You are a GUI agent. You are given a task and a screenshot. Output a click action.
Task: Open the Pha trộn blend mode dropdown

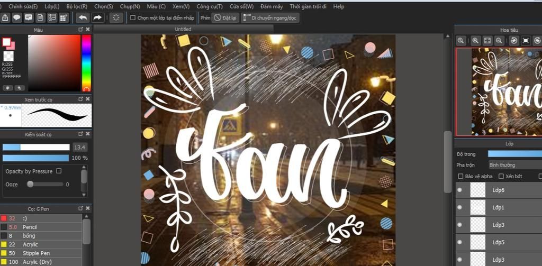point(515,165)
